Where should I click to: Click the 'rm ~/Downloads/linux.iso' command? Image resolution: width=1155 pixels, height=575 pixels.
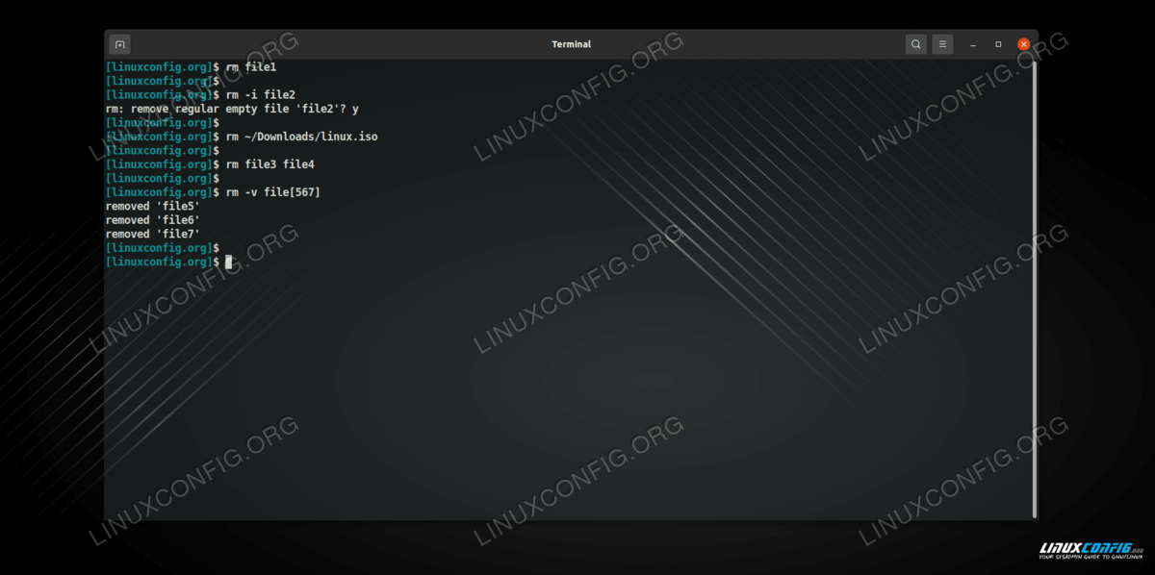[301, 137]
